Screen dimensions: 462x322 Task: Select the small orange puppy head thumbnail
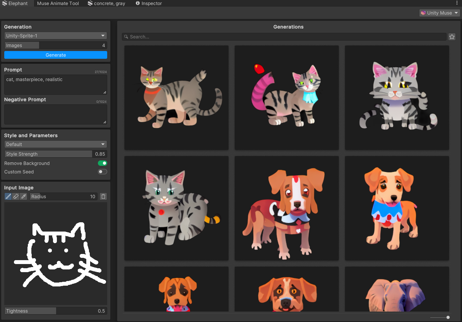[176, 289]
